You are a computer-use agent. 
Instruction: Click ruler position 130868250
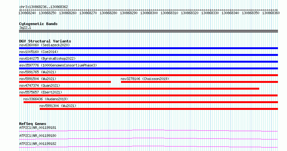(47, 13)
